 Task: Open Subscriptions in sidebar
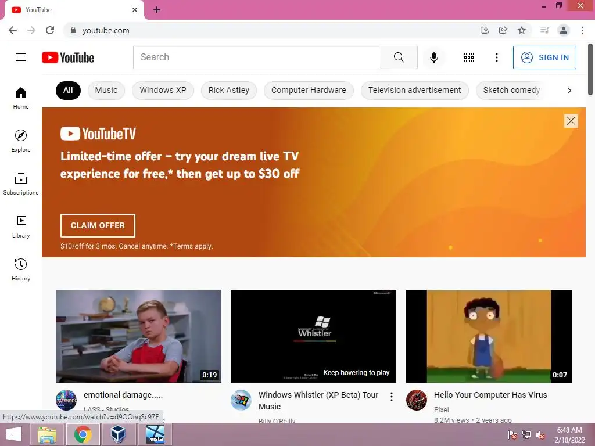[21, 184]
